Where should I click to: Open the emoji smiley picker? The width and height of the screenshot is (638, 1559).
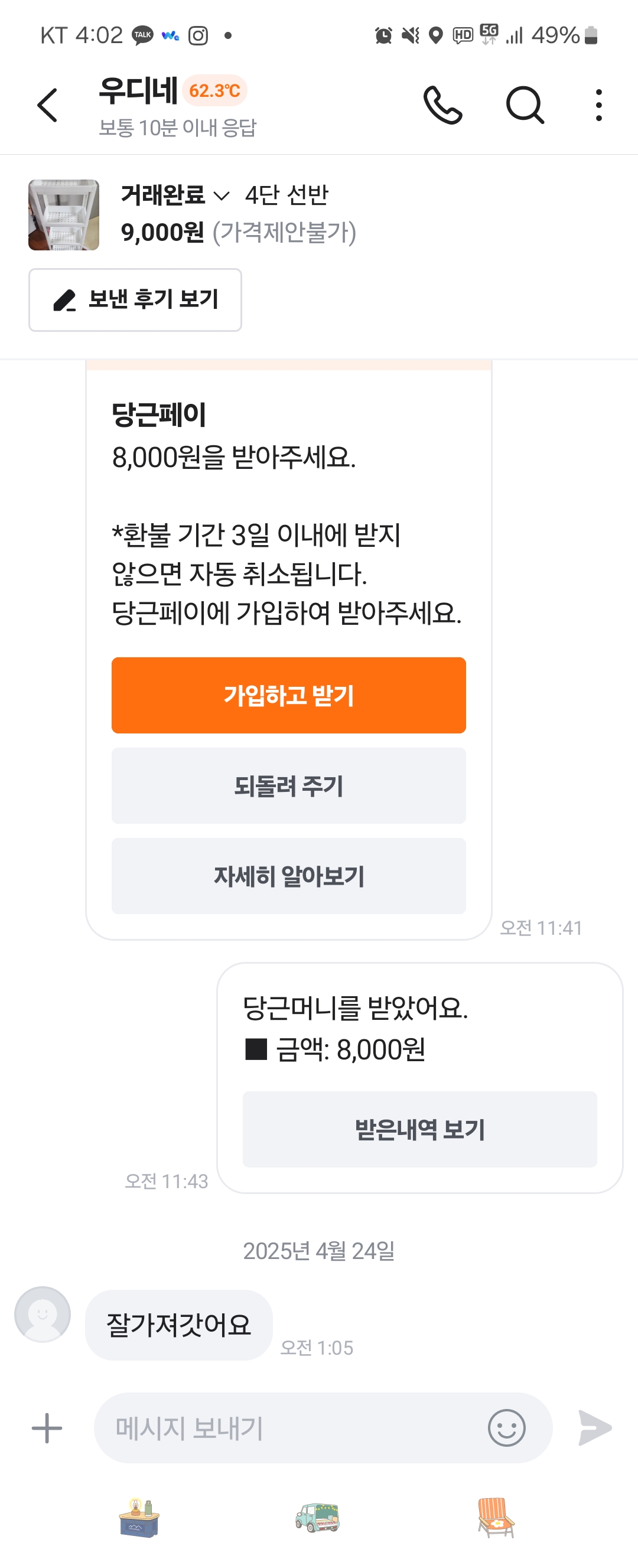click(x=506, y=1428)
